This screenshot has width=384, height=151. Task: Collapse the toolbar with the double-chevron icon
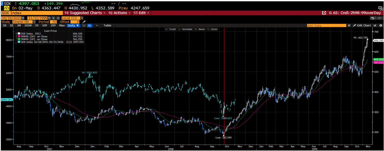pos(349,25)
